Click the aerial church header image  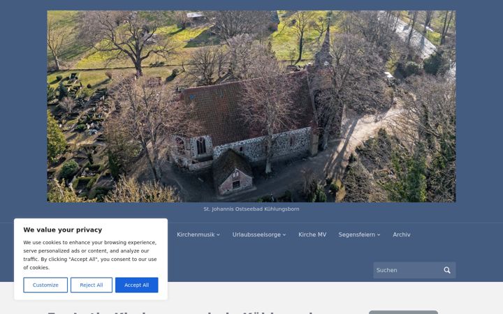pos(251,106)
